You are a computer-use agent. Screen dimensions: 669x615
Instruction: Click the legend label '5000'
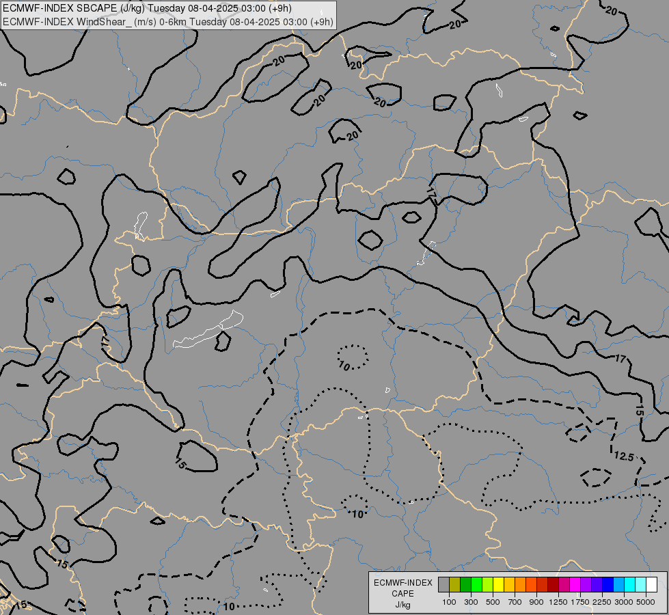click(x=646, y=602)
